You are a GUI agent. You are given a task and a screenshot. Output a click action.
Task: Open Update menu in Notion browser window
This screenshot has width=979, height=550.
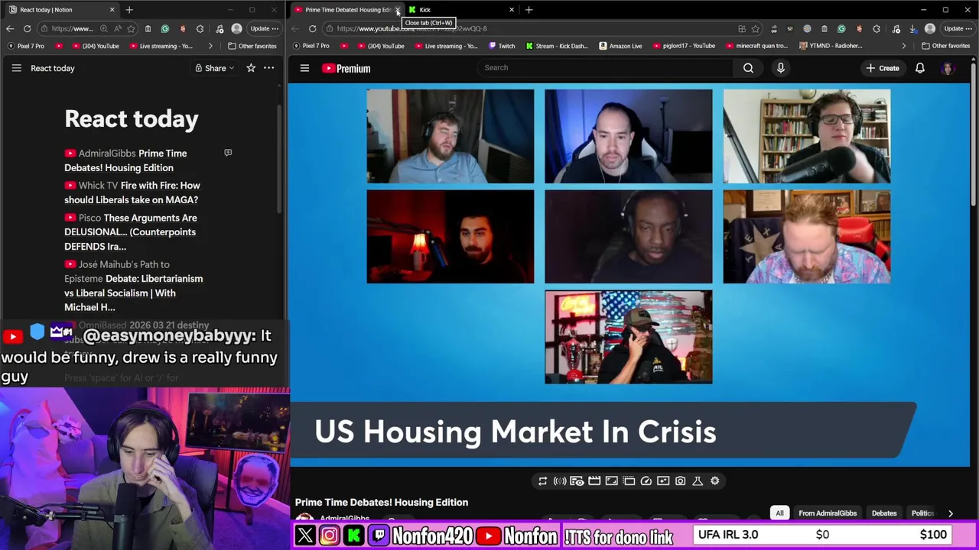coord(265,28)
